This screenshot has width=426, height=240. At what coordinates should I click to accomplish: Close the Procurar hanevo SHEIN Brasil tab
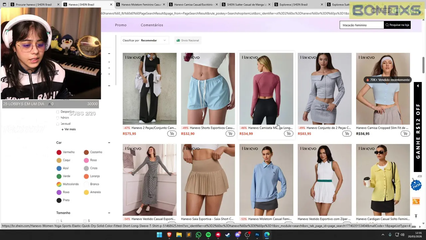58,5
